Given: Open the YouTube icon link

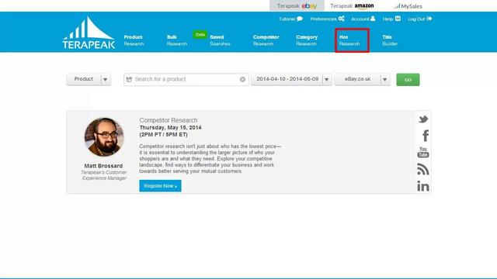Looking at the screenshot, I should (423, 153).
